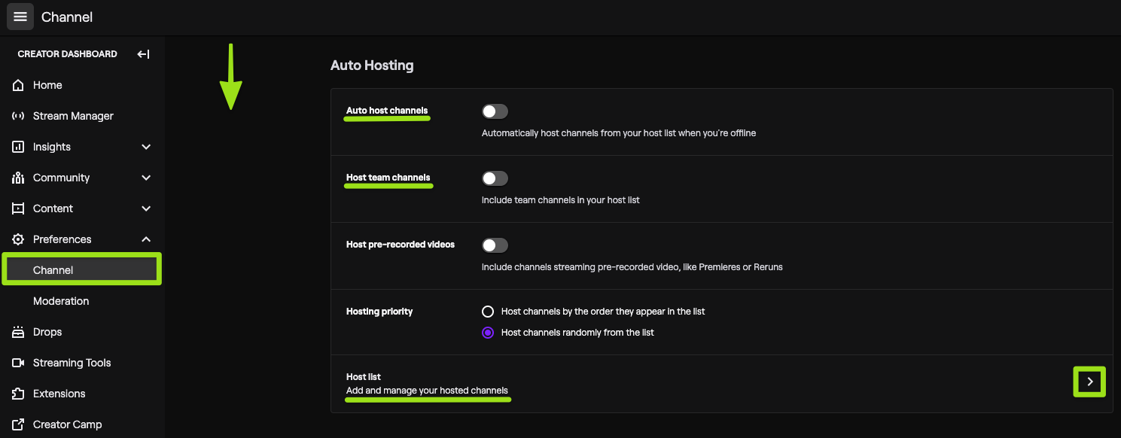Expand the Community section
Image resolution: width=1121 pixels, height=438 pixels.
[145, 177]
